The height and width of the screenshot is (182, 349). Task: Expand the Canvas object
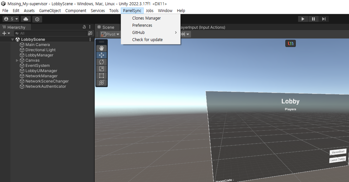point(17,60)
